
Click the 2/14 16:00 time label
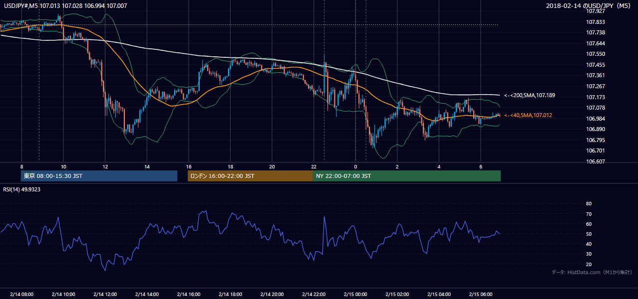click(x=189, y=295)
